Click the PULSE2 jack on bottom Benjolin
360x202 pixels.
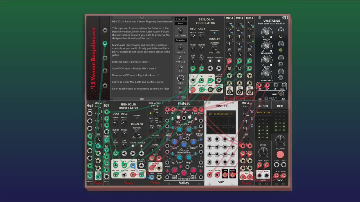click(124, 175)
